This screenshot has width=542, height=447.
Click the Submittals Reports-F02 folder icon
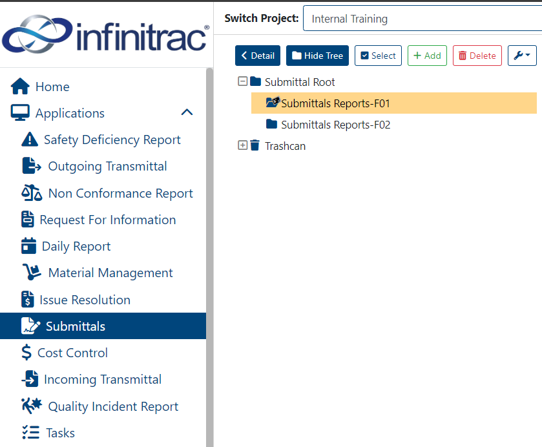[272, 124]
